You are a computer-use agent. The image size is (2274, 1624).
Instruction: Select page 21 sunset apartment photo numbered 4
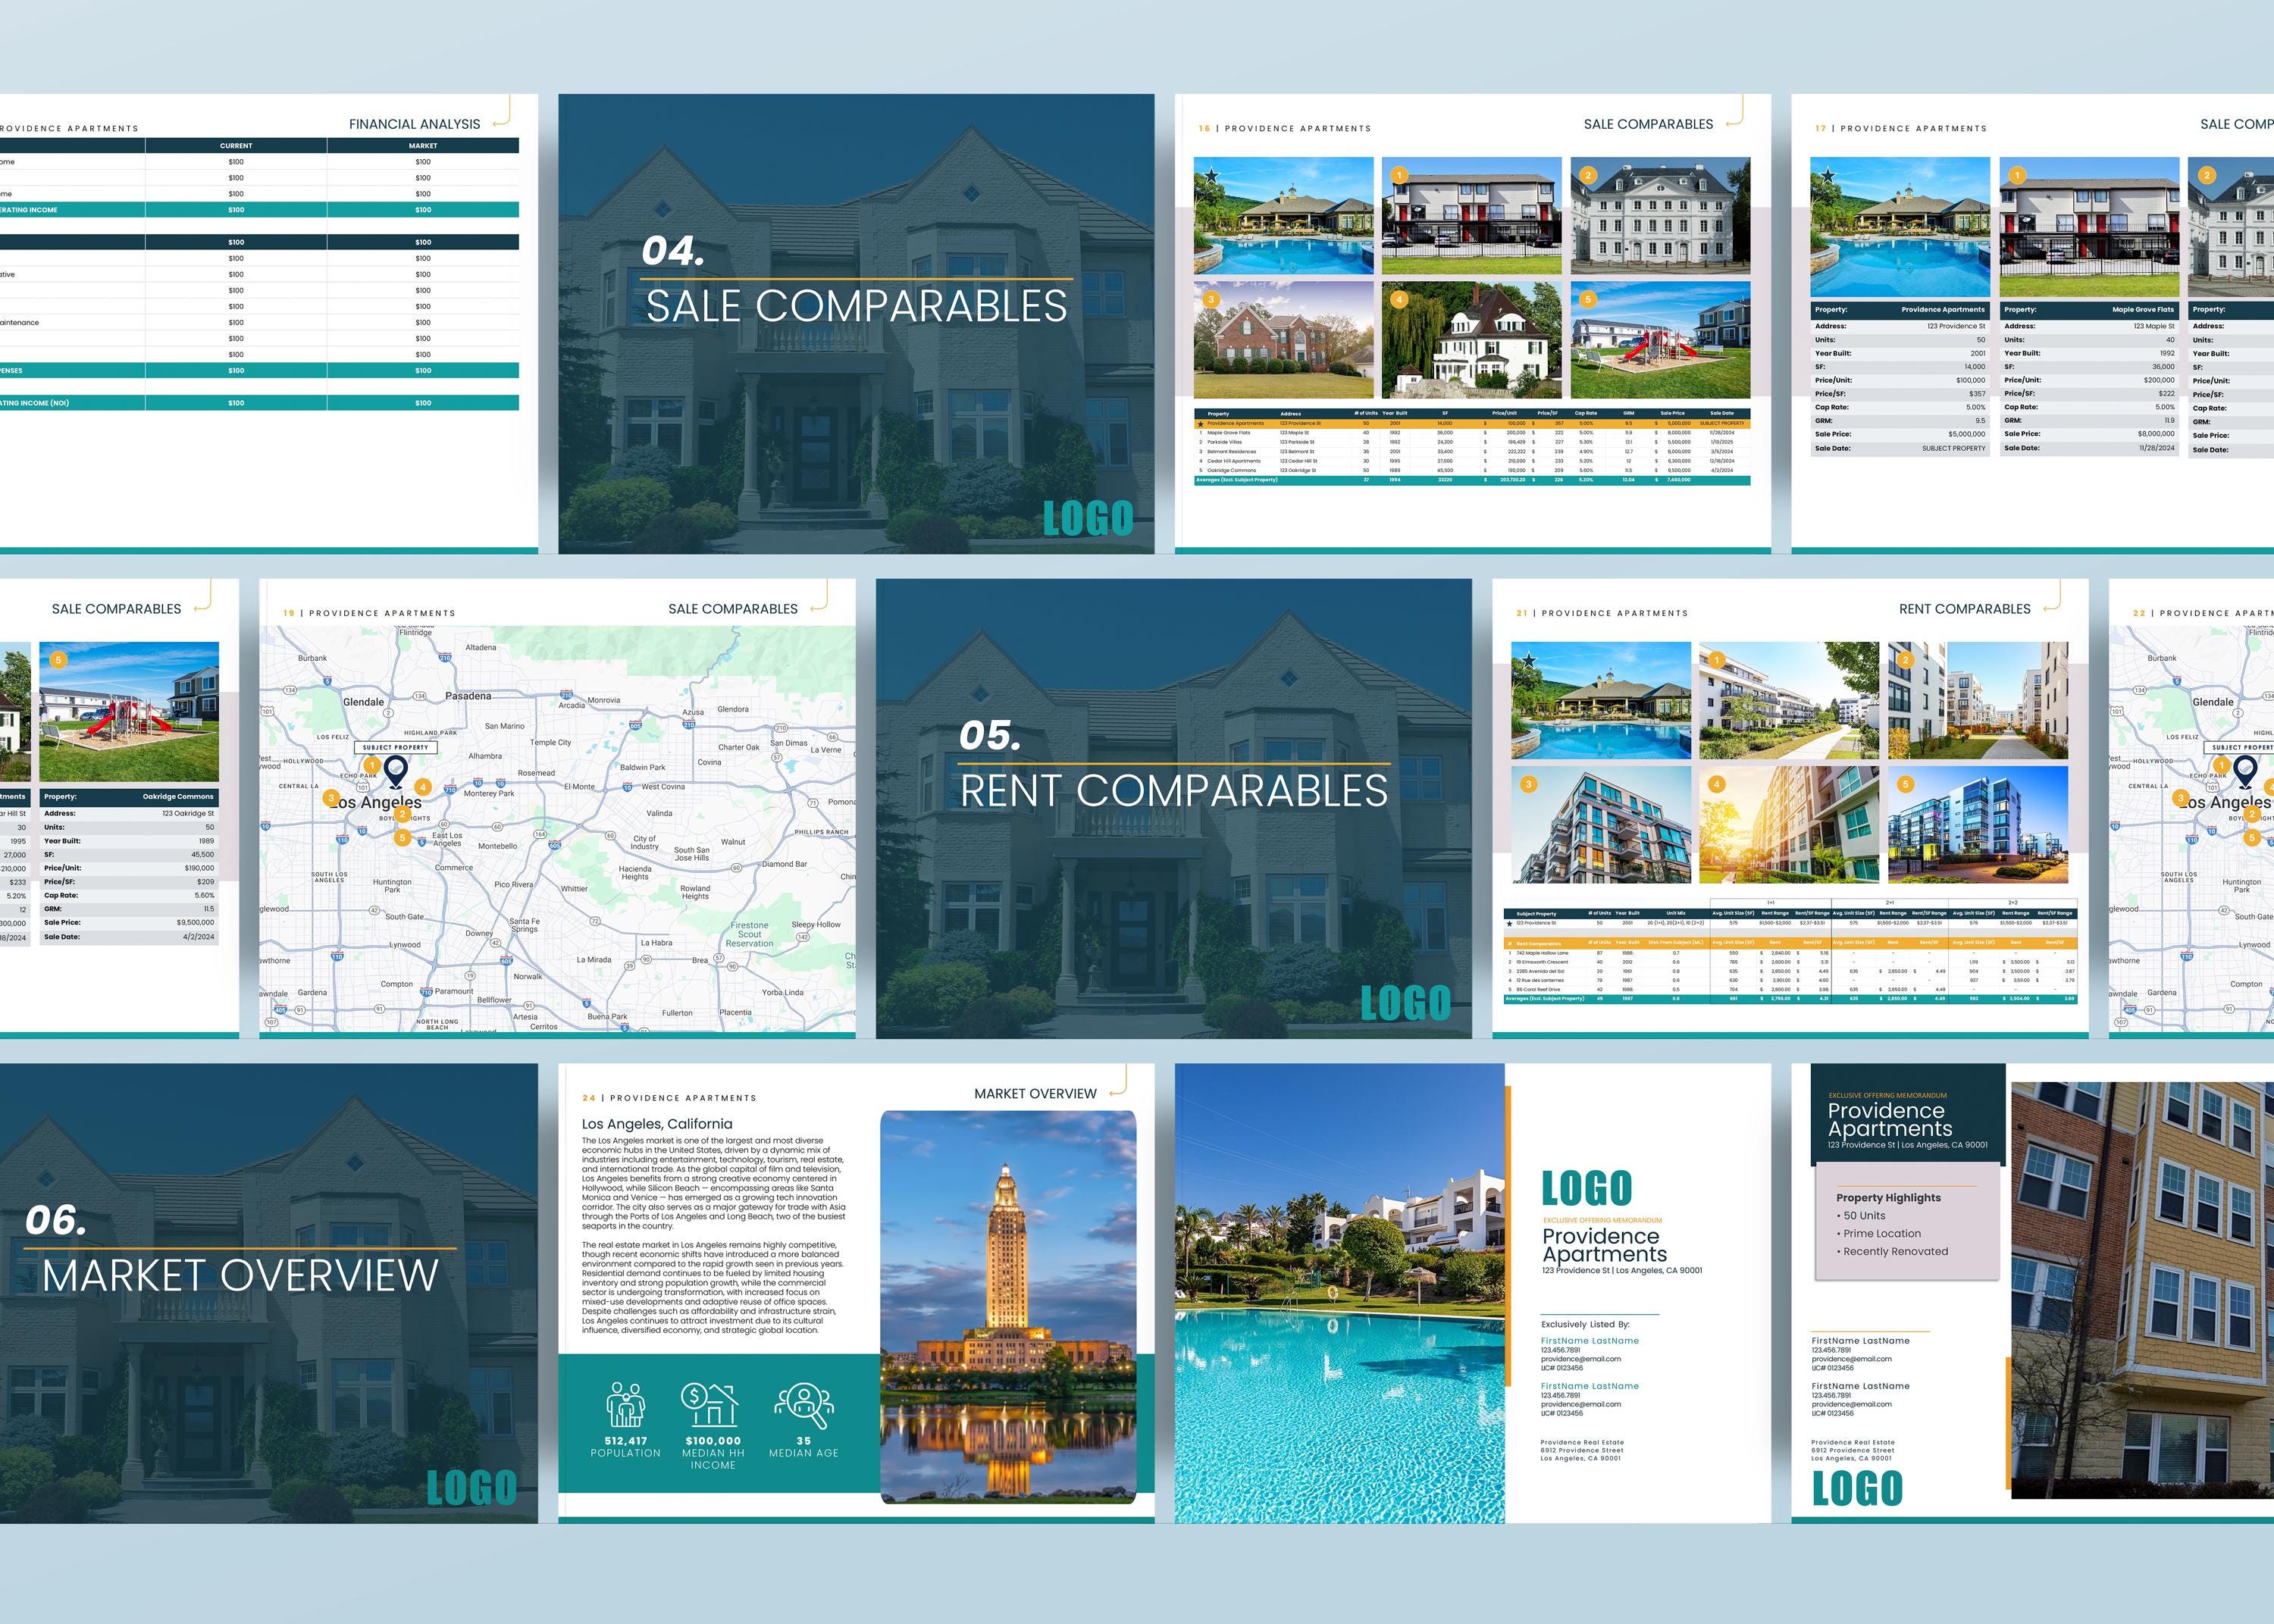click(1789, 824)
